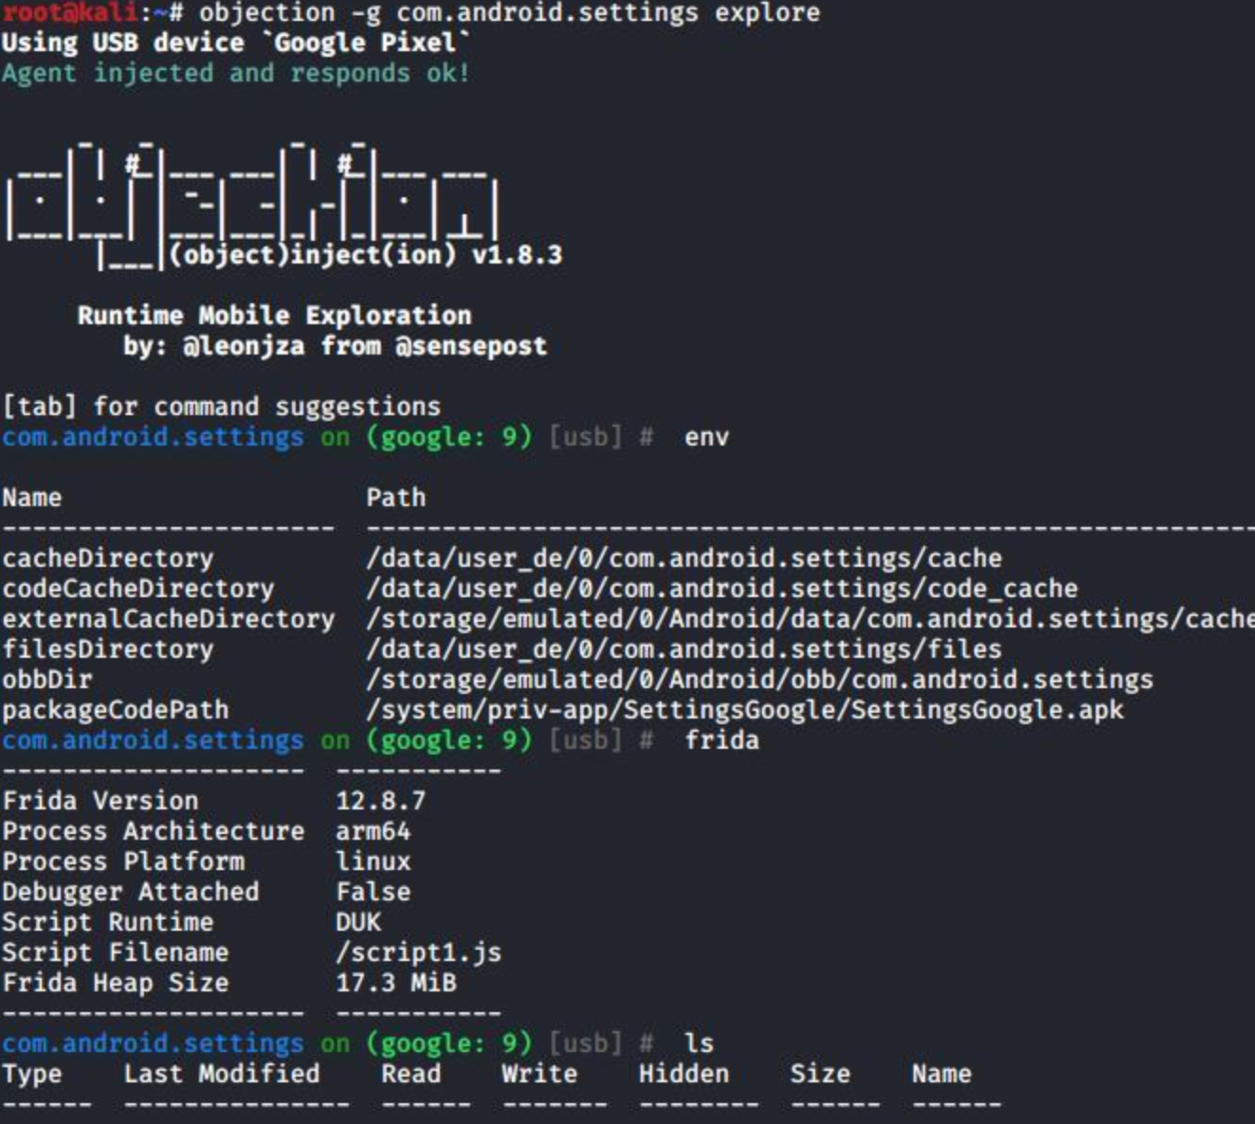Click the 'Name' header of env table

click(32, 498)
